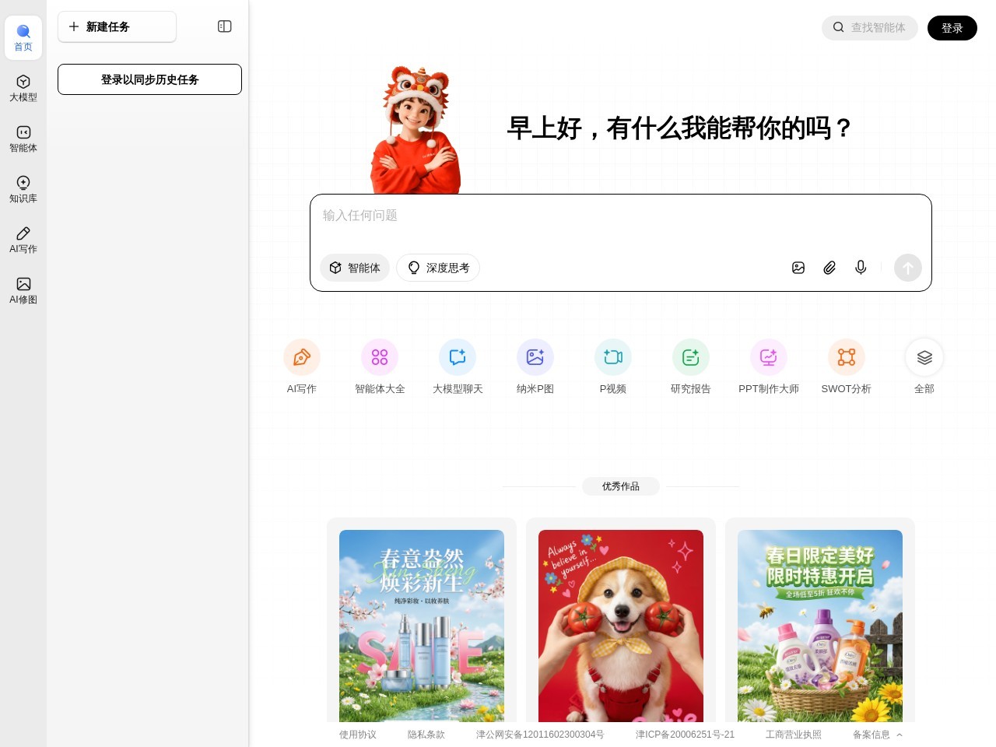Start voice input with the microphone
996x747 pixels.
tap(861, 268)
